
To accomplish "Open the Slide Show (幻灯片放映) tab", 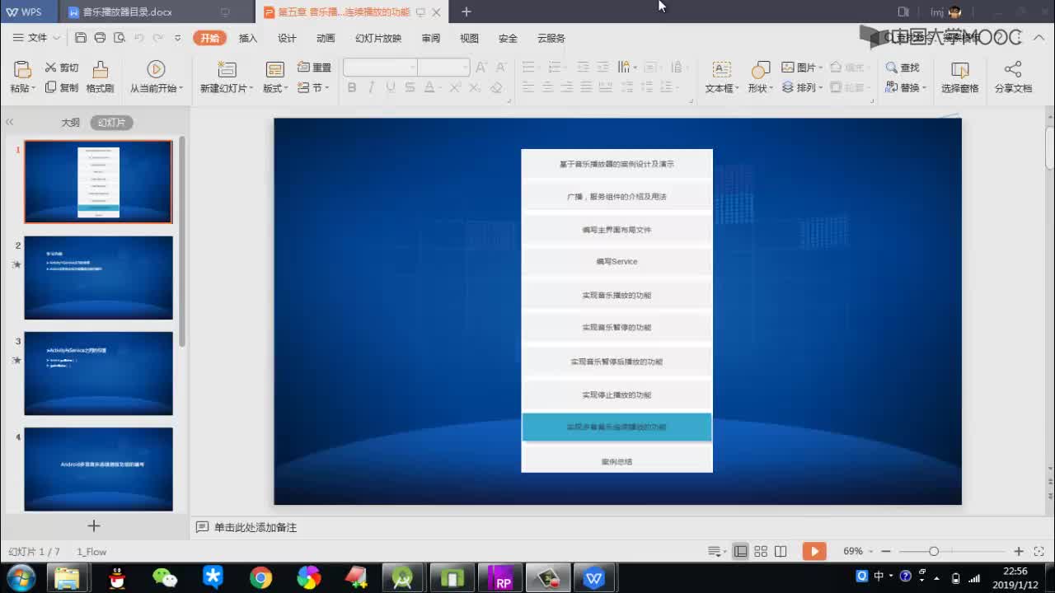I will coord(378,38).
